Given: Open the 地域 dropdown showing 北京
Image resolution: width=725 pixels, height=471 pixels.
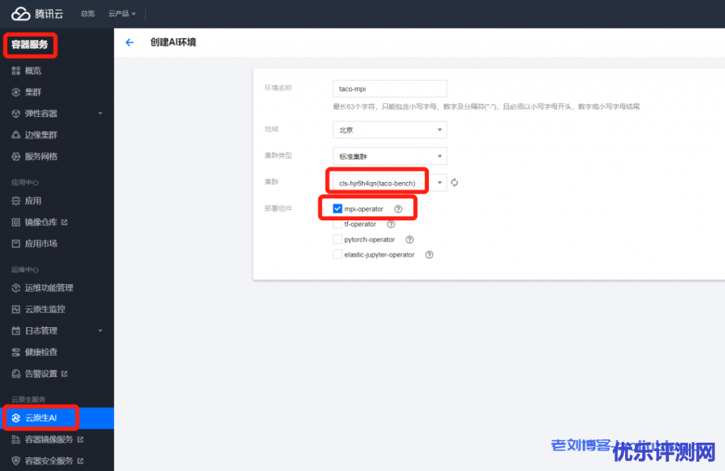Looking at the screenshot, I should pos(390,130).
